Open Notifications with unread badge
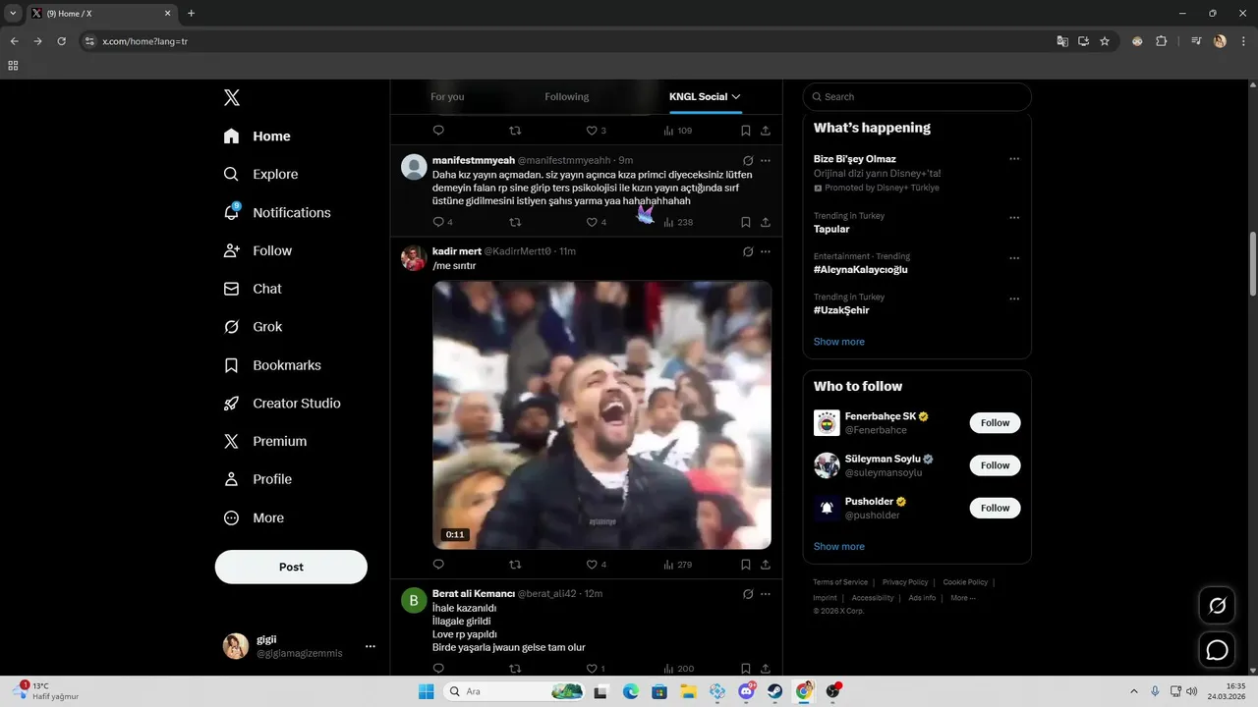This screenshot has height=707, width=1258. (x=277, y=212)
